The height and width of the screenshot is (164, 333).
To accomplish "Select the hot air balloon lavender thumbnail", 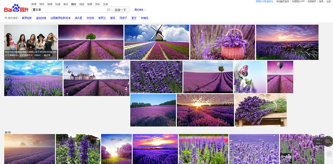I will tap(280, 77).
